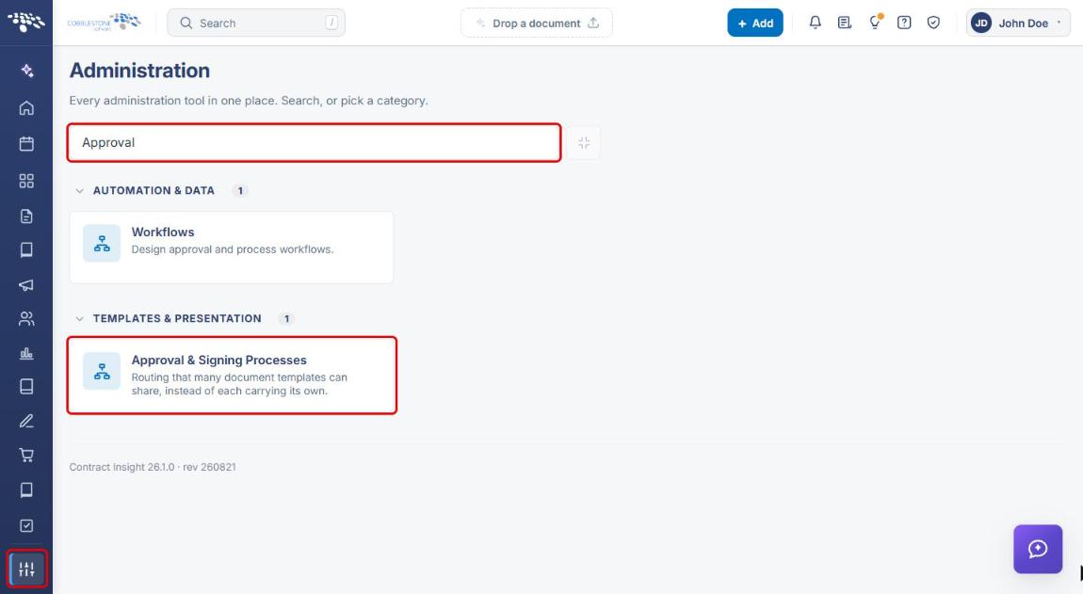1083x594 pixels.
Task: Click the JD avatar circle
Action: (x=980, y=23)
